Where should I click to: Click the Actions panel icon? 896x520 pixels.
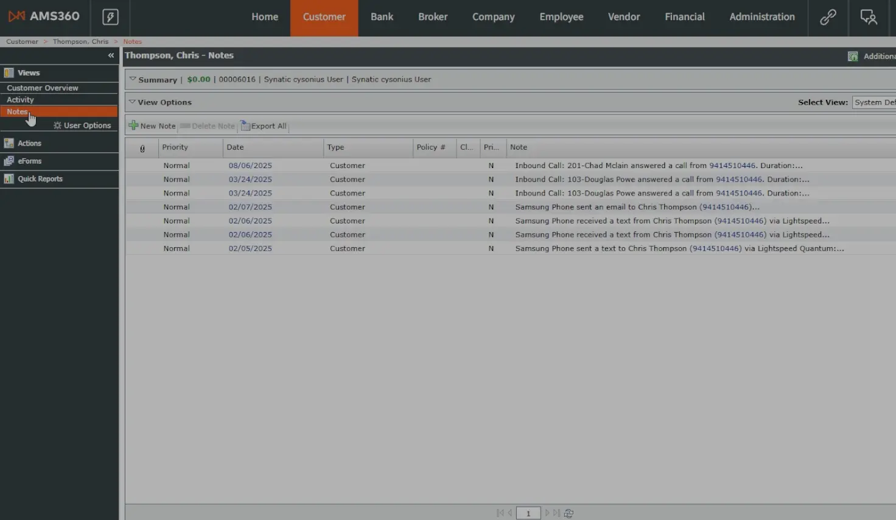click(9, 143)
